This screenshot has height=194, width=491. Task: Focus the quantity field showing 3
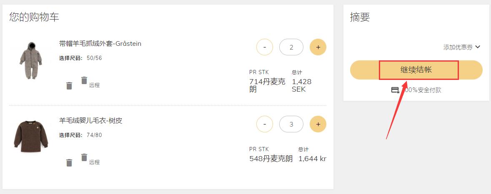[x=291, y=124]
